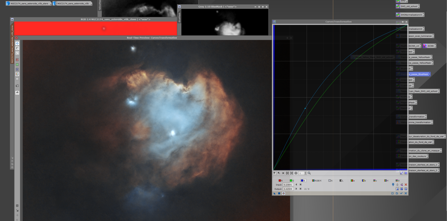Select the S saturation curve
The image size is (447, 221).
pos(398,181)
